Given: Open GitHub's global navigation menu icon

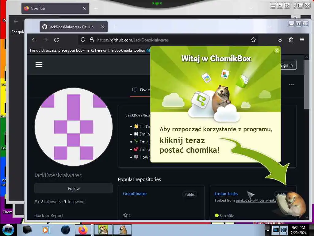Looking at the screenshot, I should [39, 65].
